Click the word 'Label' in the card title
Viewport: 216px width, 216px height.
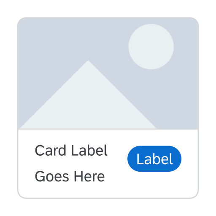89,150
